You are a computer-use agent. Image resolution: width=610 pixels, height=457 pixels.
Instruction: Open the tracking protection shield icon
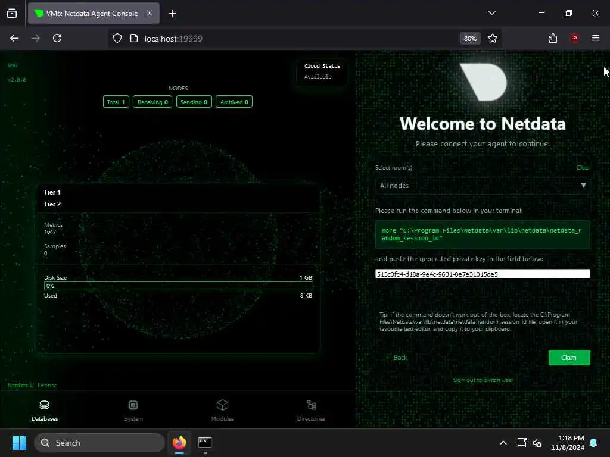tap(117, 38)
